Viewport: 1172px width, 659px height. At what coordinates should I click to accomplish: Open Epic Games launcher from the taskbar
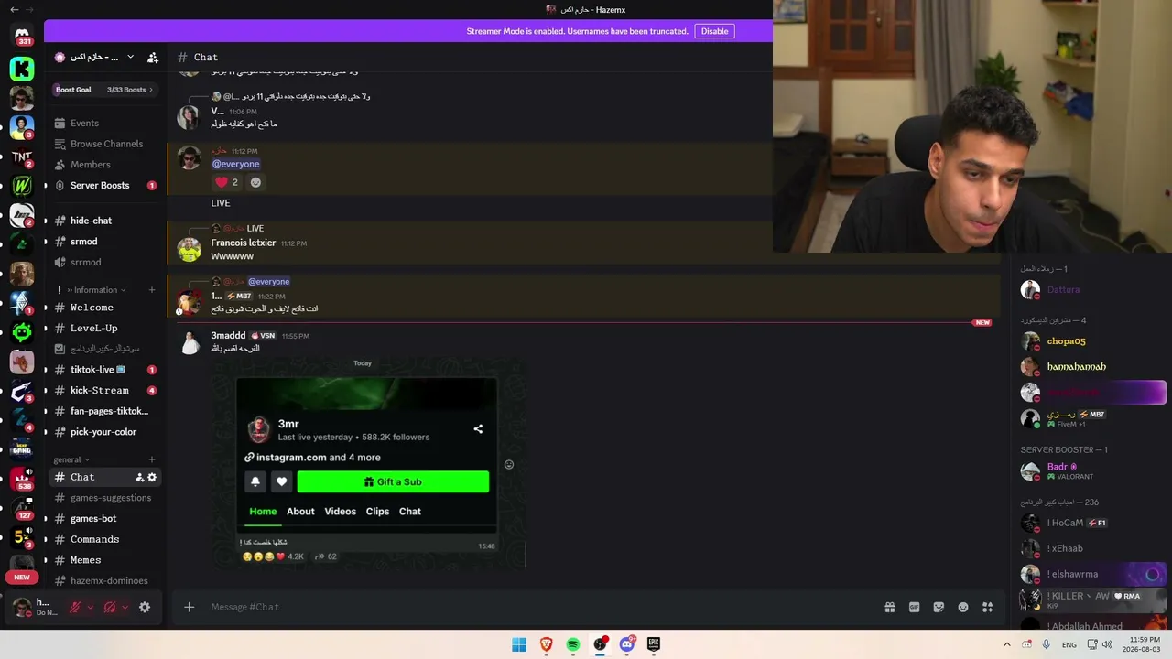(x=654, y=644)
